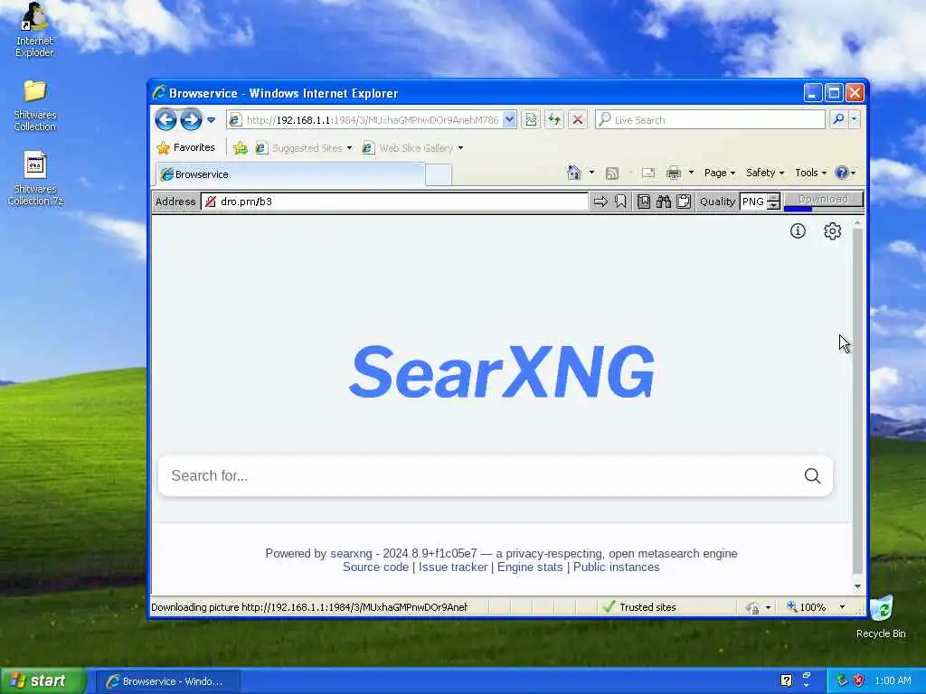Viewport: 926px width, 694px height.
Task: Click the Trusted sites status bar zone
Action: pyautogui.click(x=639, y=606)
